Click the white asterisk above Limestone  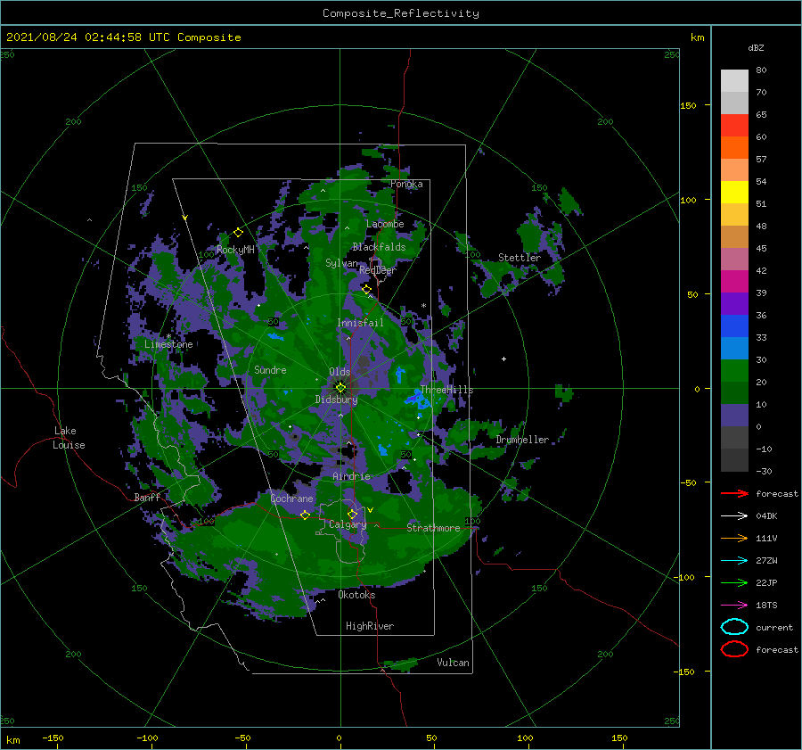pos(168,336)
